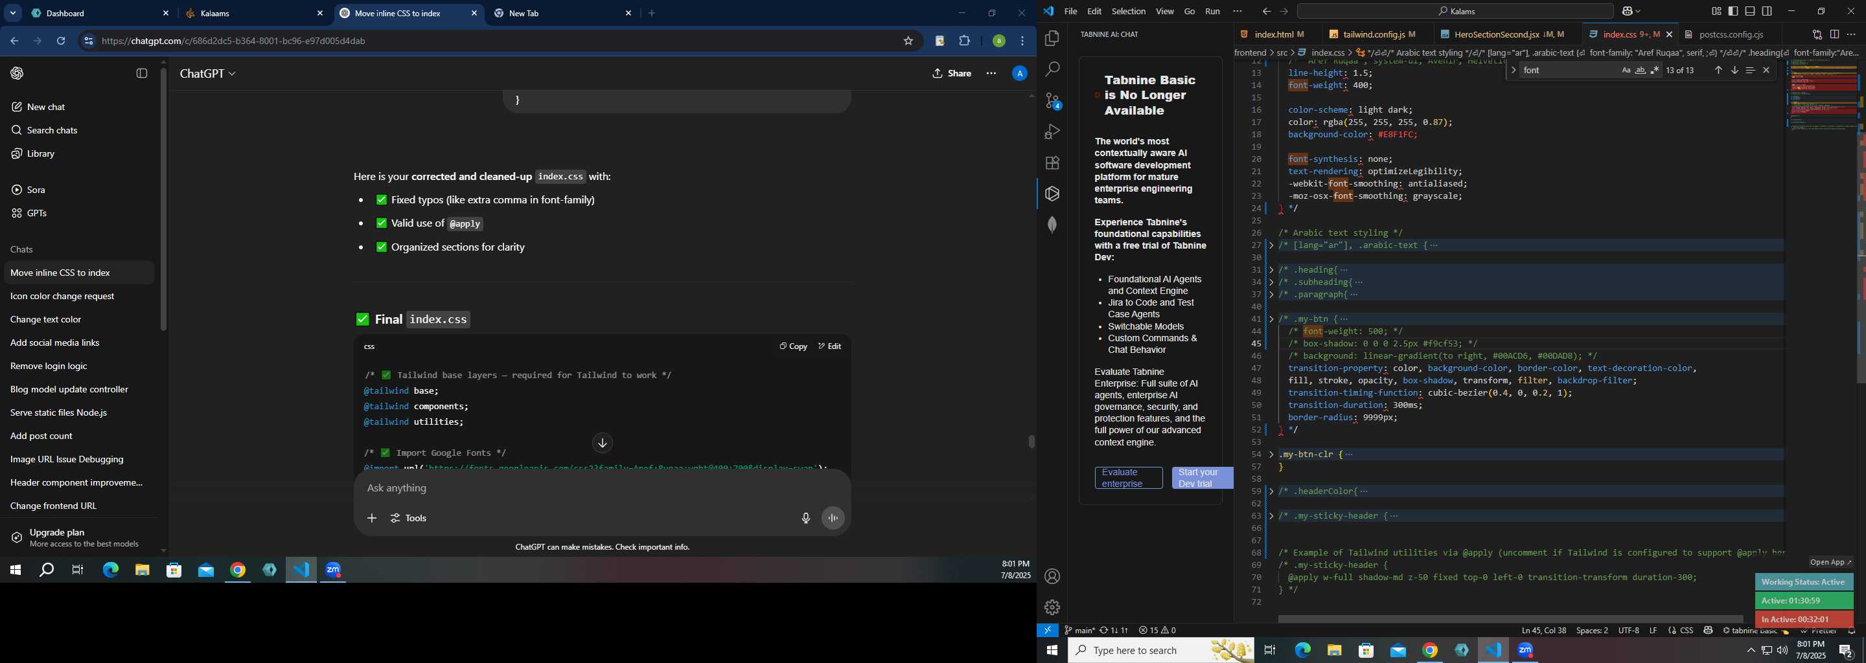Go to the next find match
The height and width of the screenshot is (663, 1866).
(x=1734, y=70)
